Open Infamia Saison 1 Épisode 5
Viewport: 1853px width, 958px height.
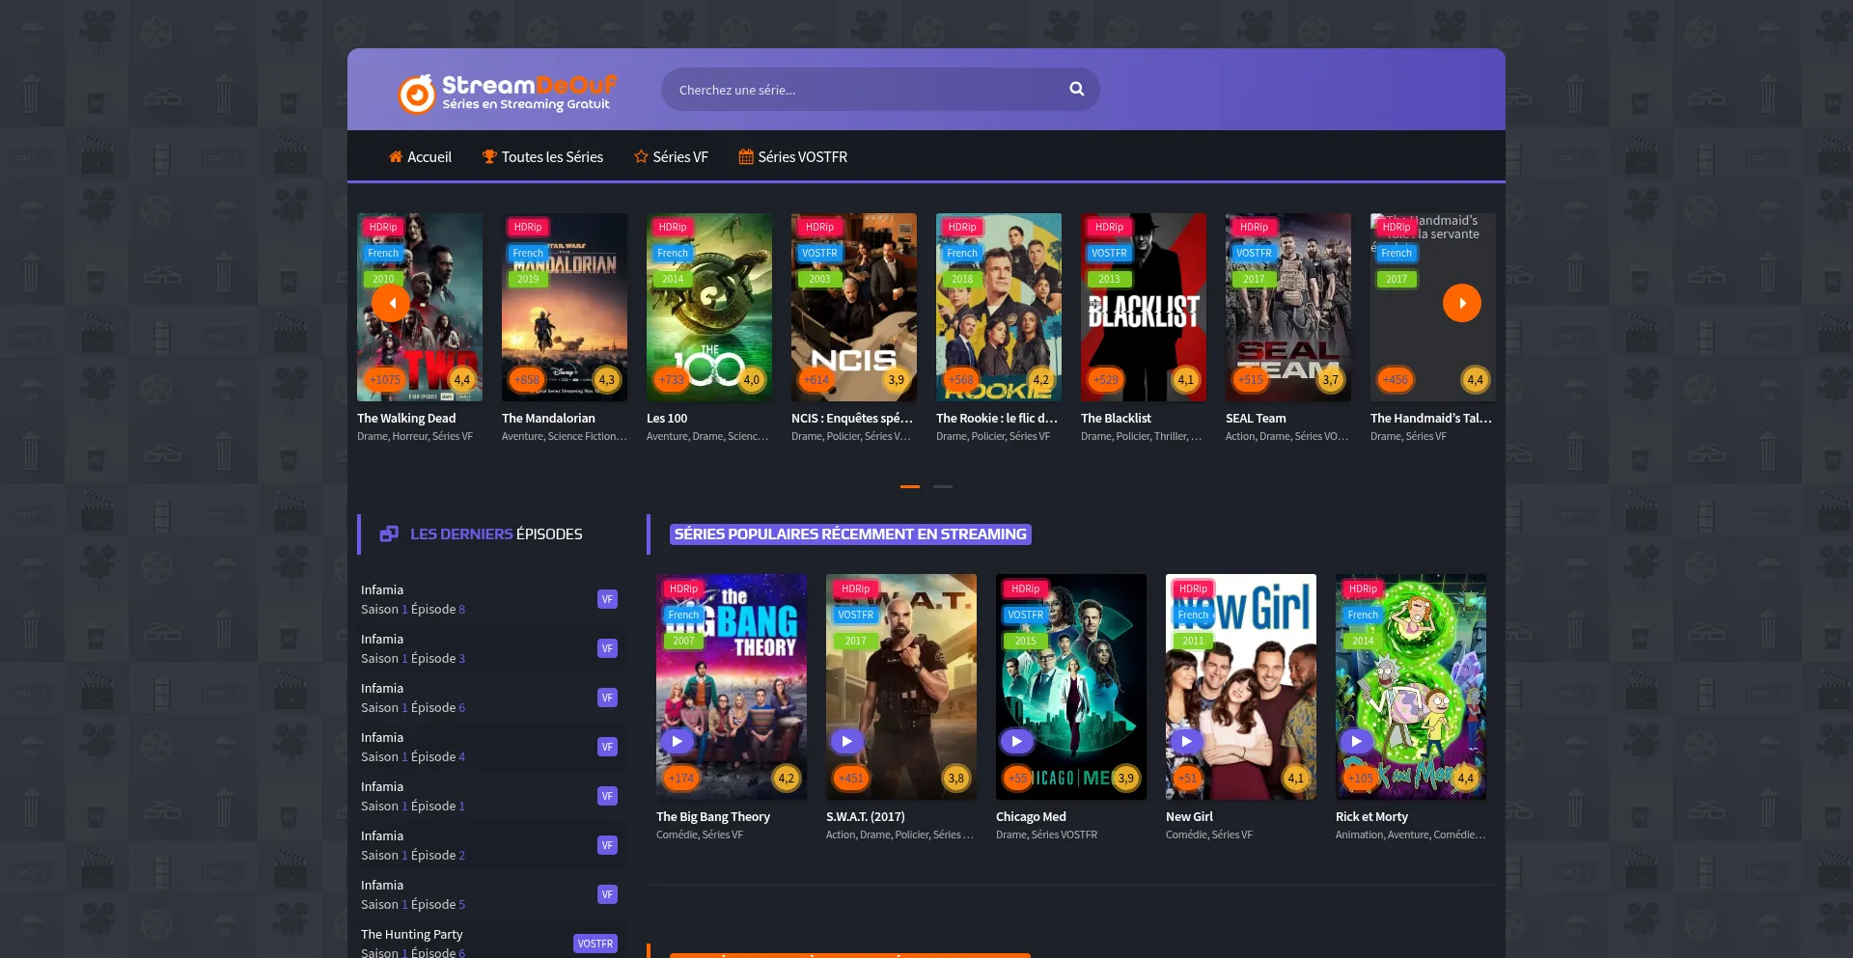(x=490, y=894)
